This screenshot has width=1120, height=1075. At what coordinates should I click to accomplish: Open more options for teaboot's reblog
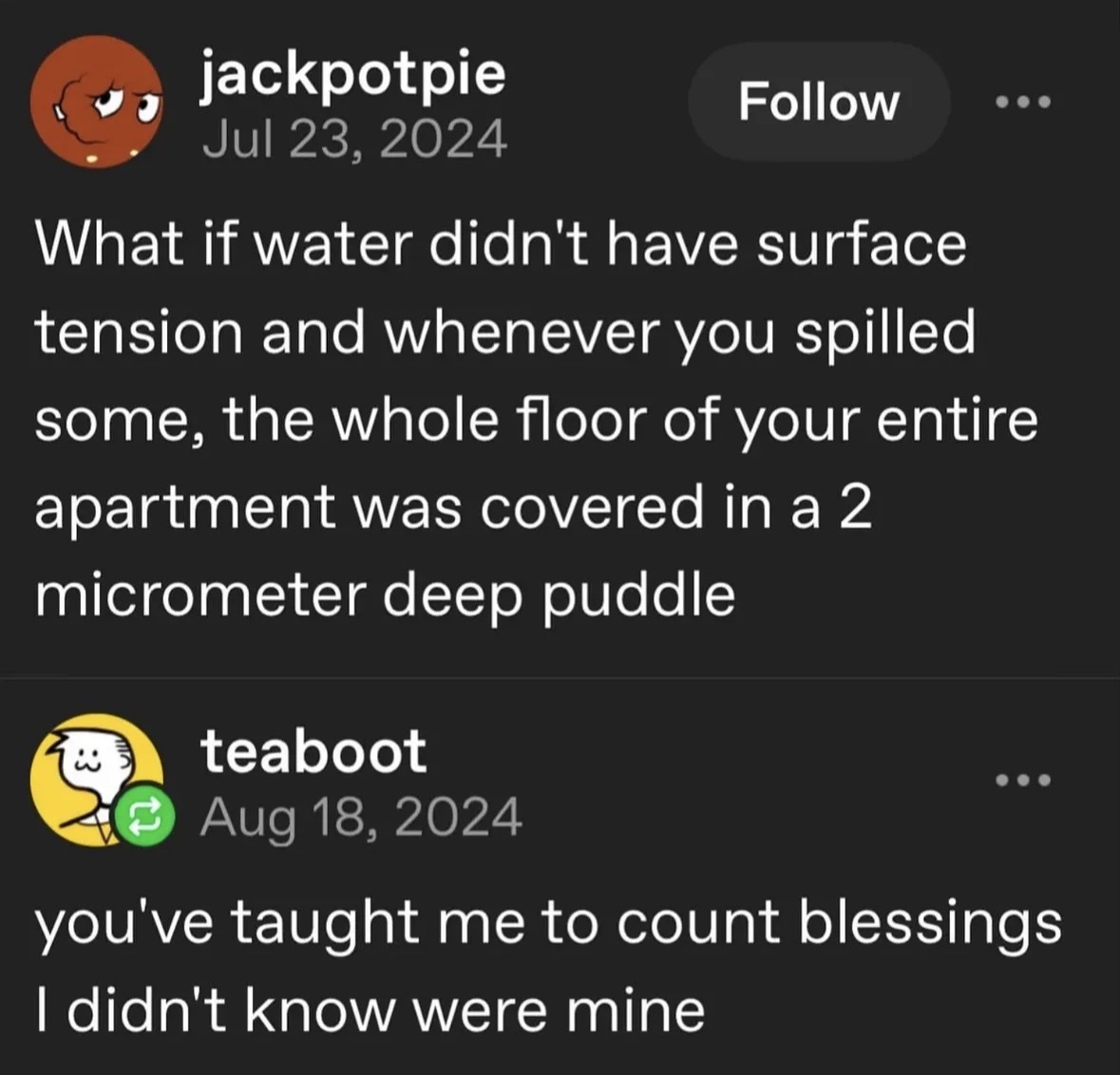pos(1023,781)
